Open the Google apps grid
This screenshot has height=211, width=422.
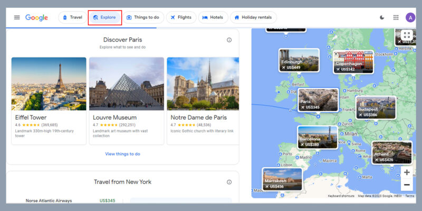pyautogui.click(x=396, y=17)
